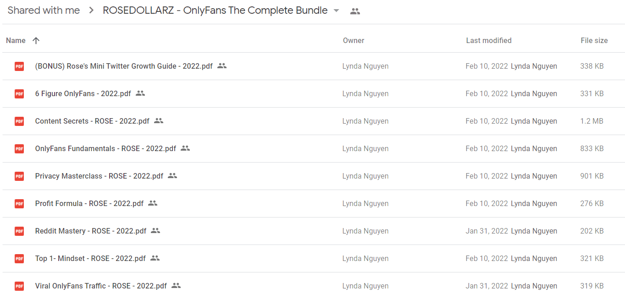Click PDF icon of Profit Formula file
625x299 pixels.
pyautogui.click(x=19, y=204)
